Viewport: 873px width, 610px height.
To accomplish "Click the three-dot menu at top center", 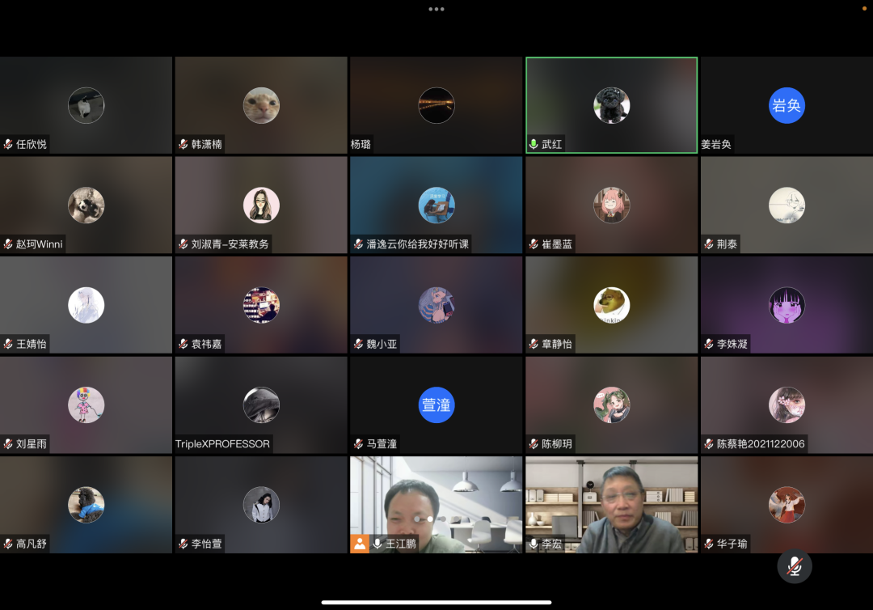I will click(436, 9).
